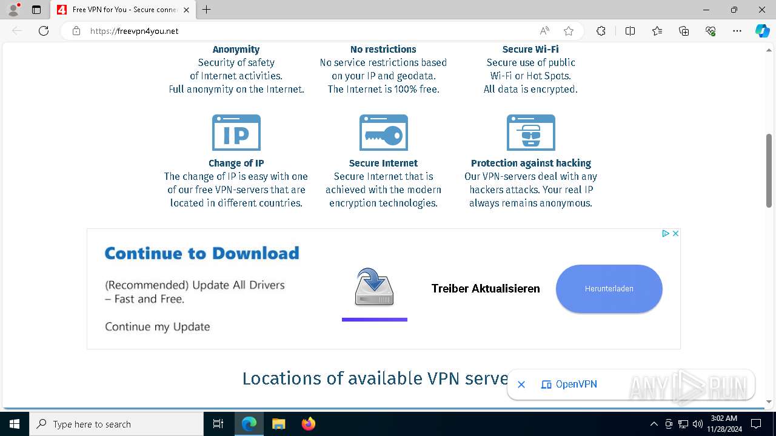Image resolution: width=776 pixels, height=436 pixels.
Task: Click the taskbar search box
Action: [116, 424]
